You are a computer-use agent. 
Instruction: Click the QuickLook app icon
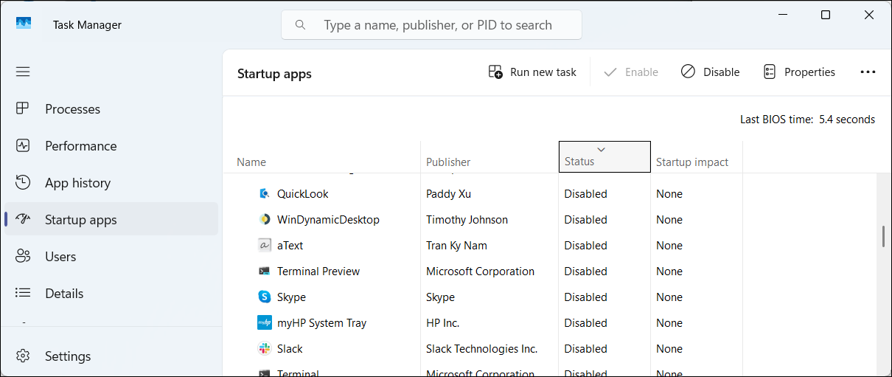265,194
